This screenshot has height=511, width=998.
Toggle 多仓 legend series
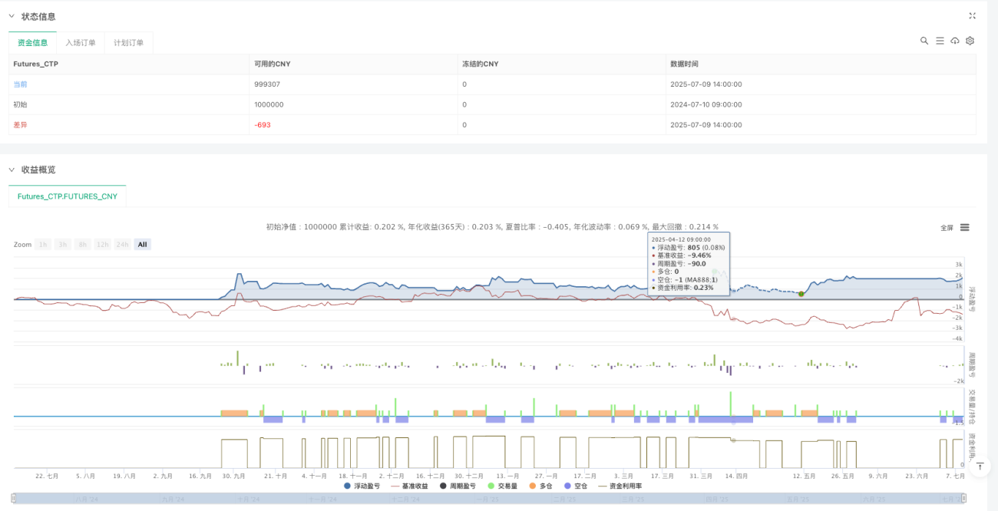tap(539, 486)
